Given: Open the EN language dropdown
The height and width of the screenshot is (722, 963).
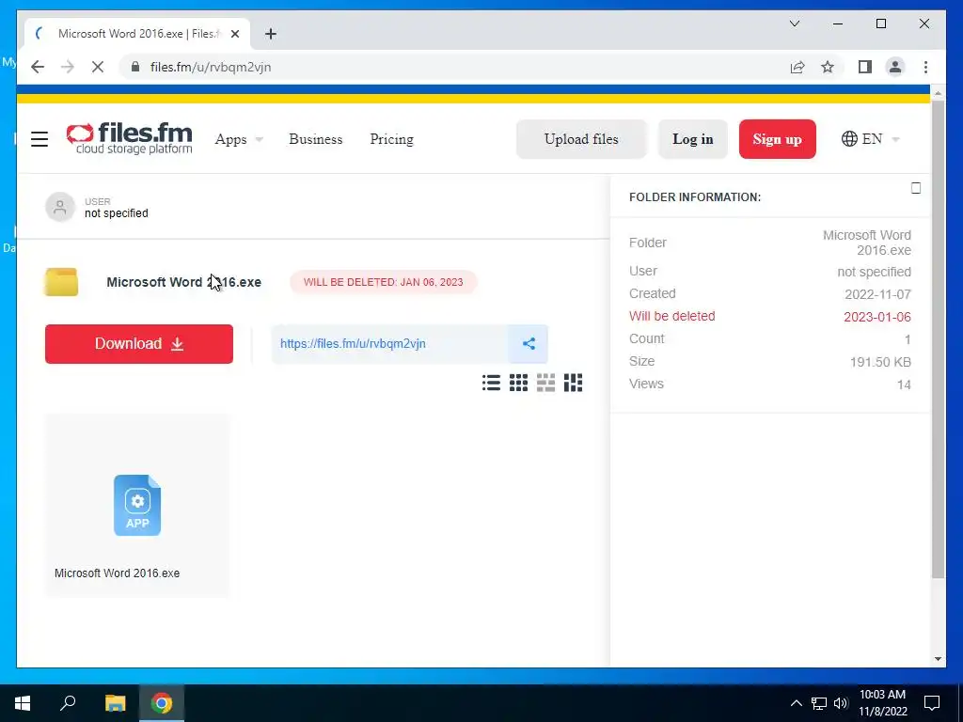Looking at the screenshot, I should click(x=870, y=139).
